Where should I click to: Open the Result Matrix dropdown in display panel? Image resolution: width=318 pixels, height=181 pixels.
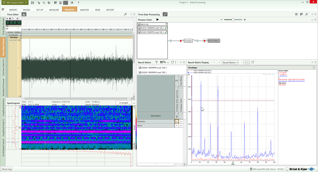(230, 62)
